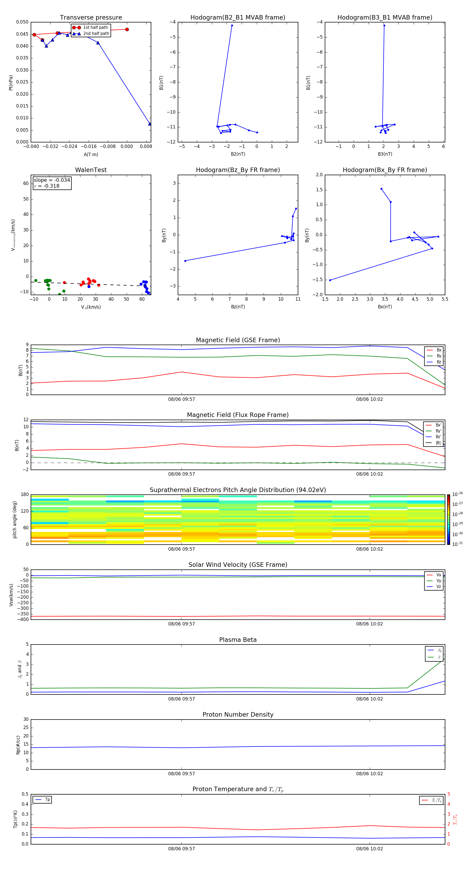Click the 'slope = -0.034' annotation
Screen dimensions: 476x872
(52, 180)
